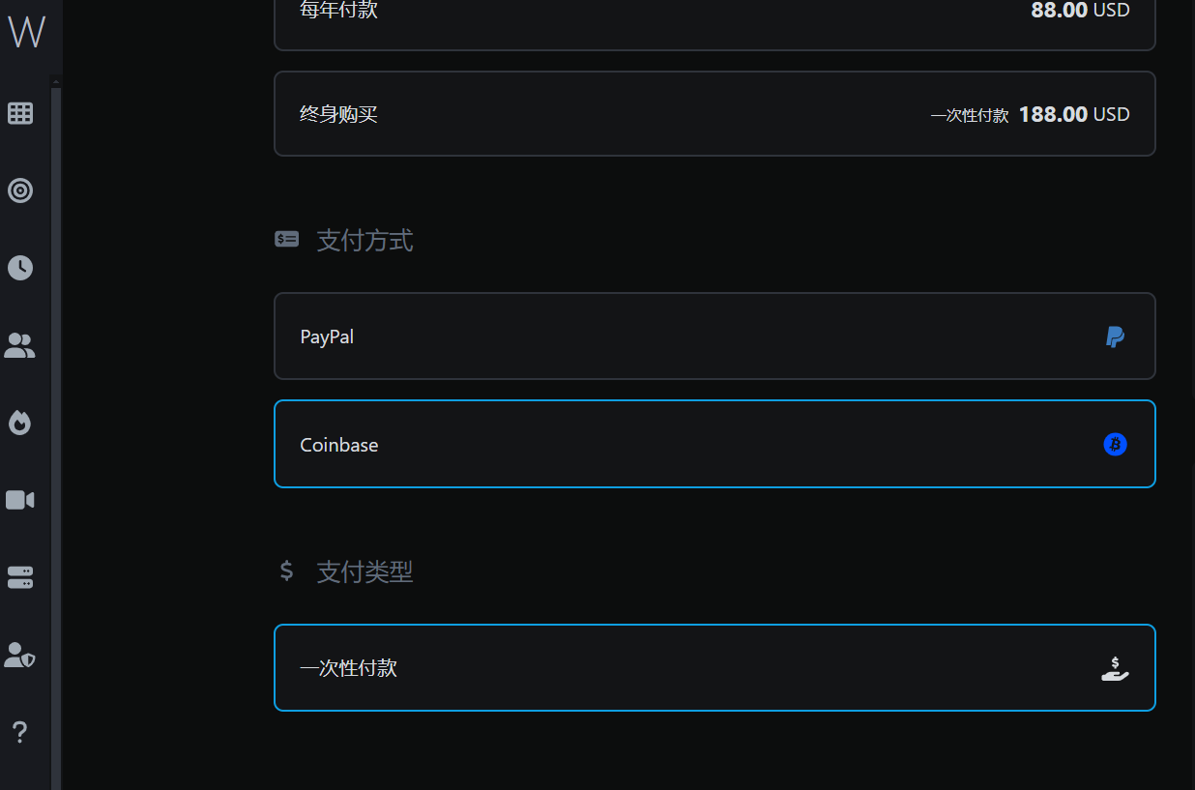Click the flame icon in sidebar
The width and height of the screenshot is (1195, 790).
point(20,423)
